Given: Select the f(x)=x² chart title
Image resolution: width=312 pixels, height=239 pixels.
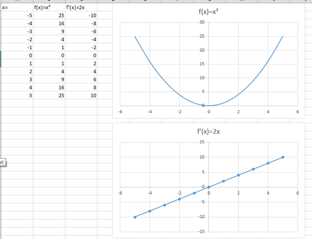Looking at the screenshot, I should click(208, 12).
